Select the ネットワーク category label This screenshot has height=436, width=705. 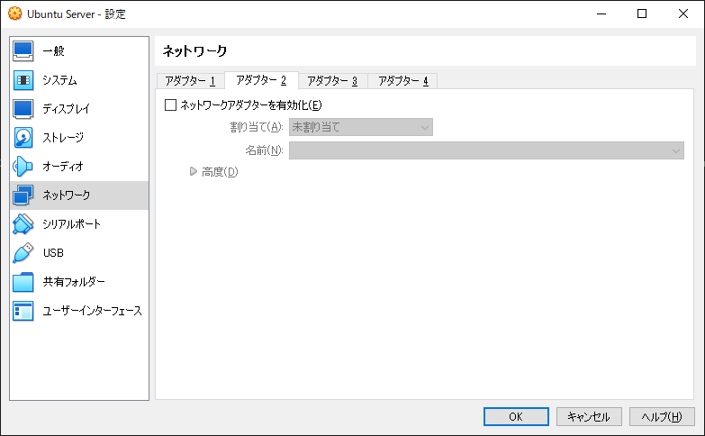click(x=66, y=195)
